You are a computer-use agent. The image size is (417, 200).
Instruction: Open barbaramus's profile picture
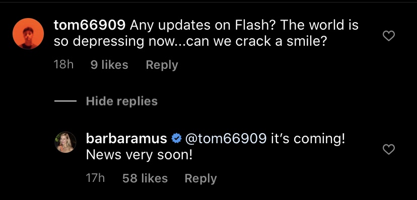tap(65, 142)
